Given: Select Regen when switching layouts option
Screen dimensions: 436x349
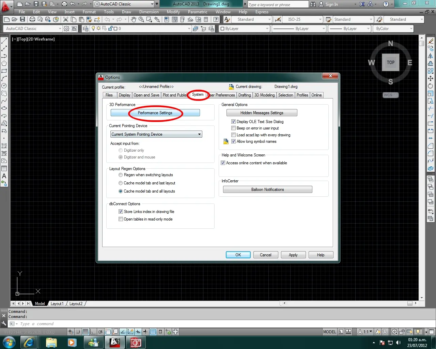Looking at the screenshot, I should 121,175.
